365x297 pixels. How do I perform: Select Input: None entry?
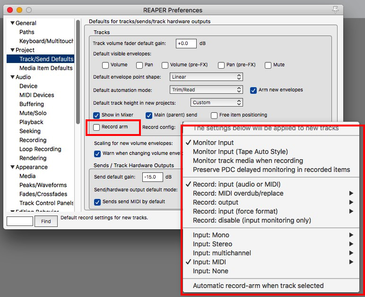click(271, 271)
